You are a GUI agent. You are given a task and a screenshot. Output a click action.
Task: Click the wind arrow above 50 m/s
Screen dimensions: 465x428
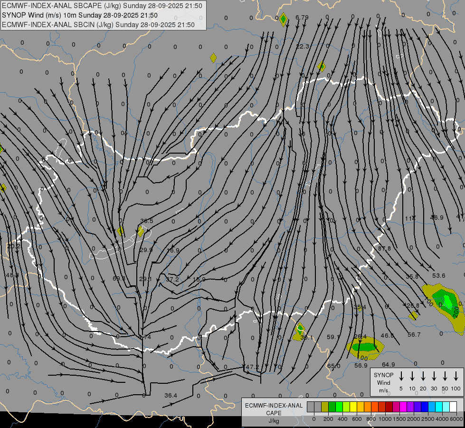[445, 376]
